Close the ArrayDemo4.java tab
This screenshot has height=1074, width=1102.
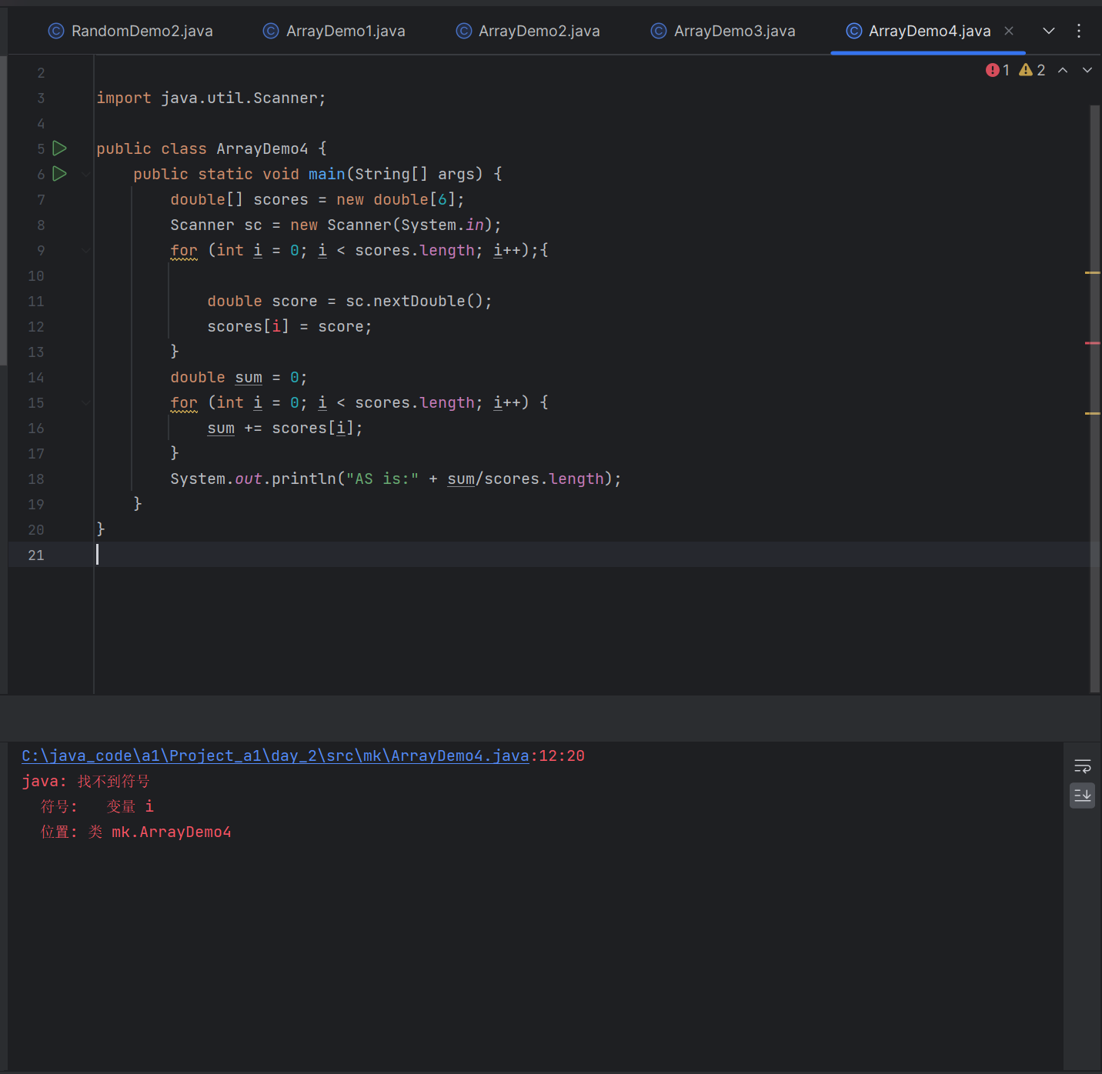(x=1009, y=31)
